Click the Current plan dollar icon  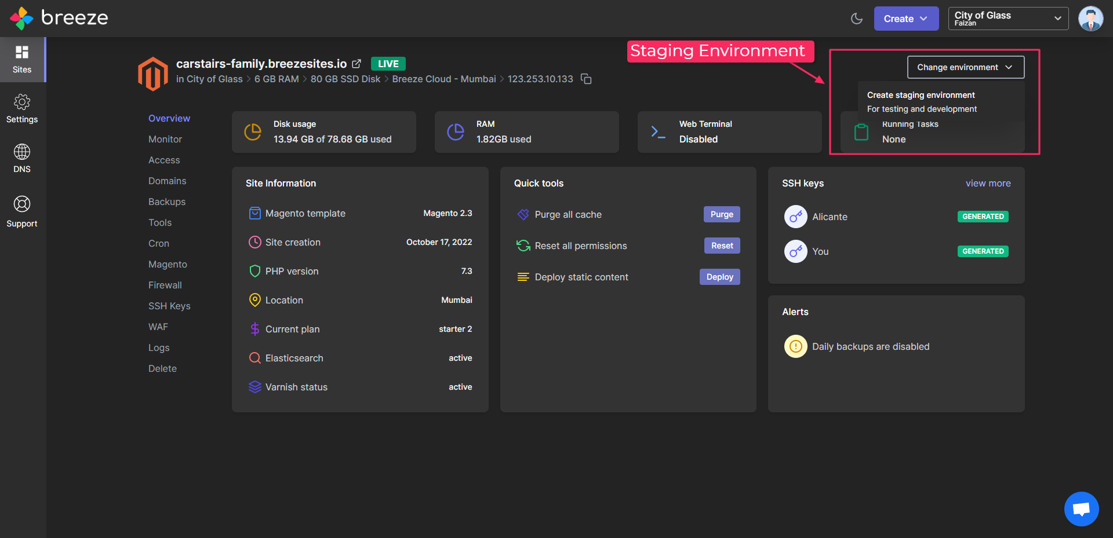[x=255, y=329]
